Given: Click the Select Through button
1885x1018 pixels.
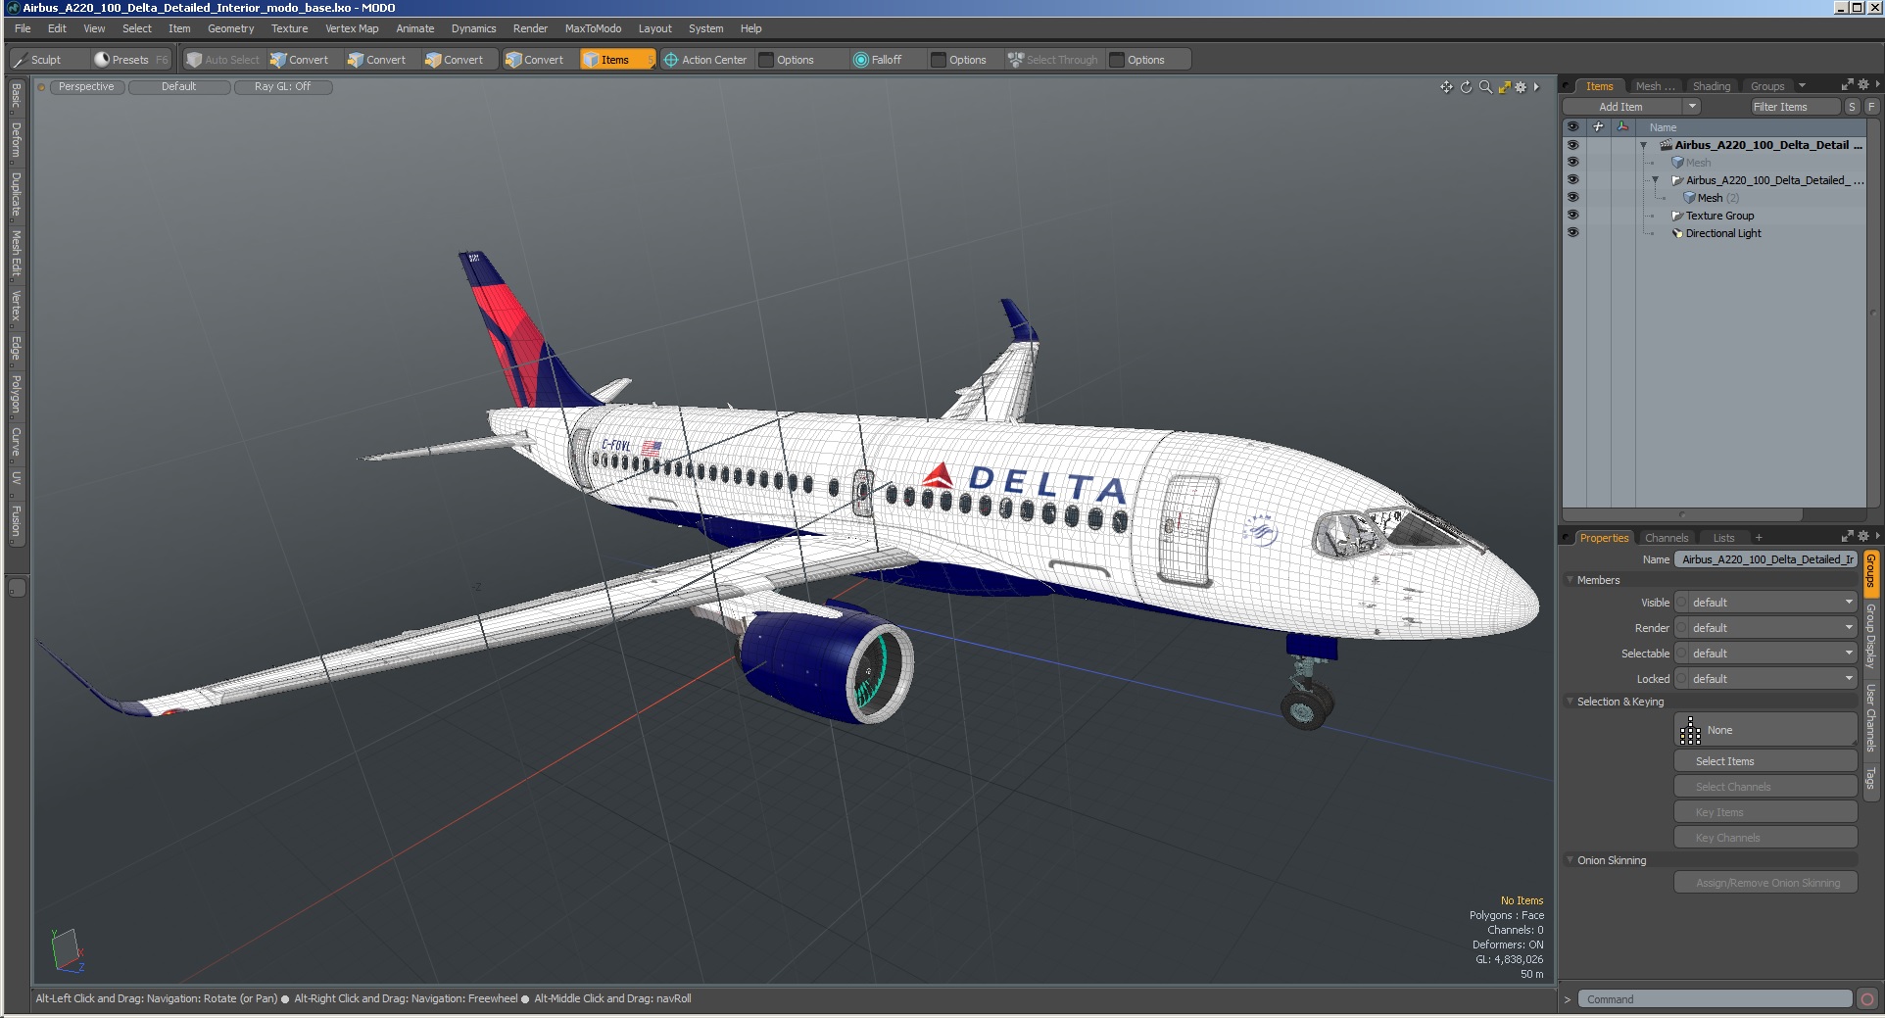Looking at the screenshot, I should pyautogui.click(x=1053, y=60).
